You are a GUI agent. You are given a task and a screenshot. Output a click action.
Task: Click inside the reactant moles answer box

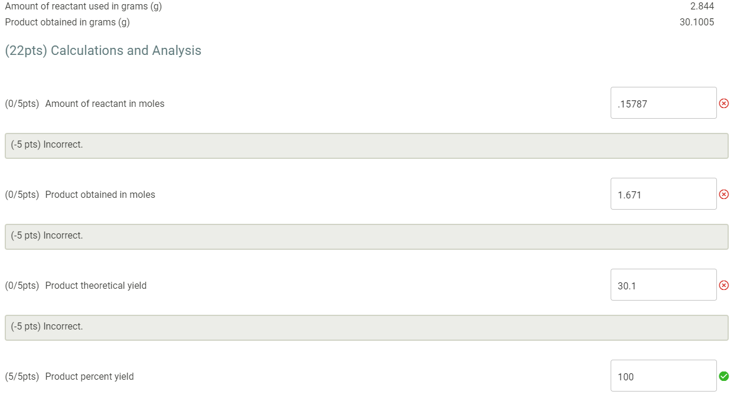(663, 103)
